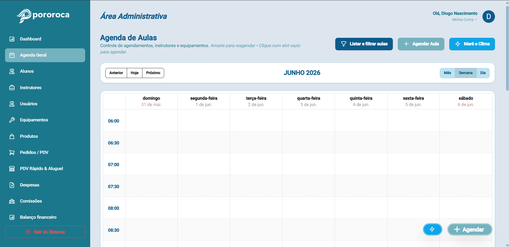Click the Alunos people icon

pyautogui.click(x=12, y=71)
